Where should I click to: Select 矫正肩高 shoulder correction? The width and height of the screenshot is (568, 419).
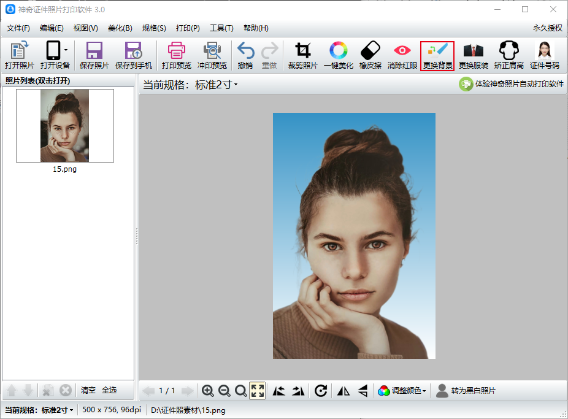(509, 55)
